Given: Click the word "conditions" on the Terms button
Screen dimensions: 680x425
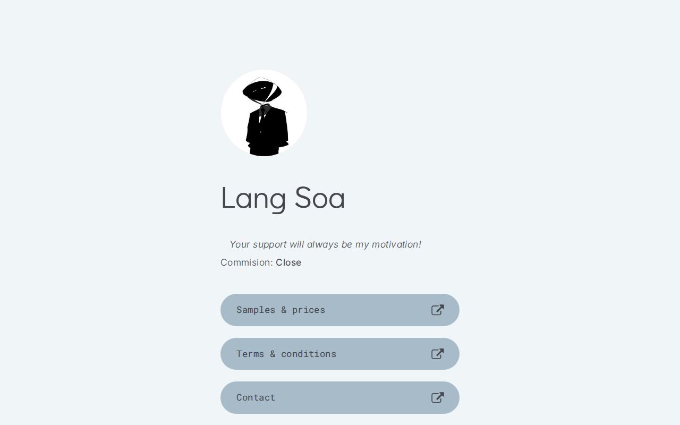Looking at the screenshot, I should pos(309,354).
